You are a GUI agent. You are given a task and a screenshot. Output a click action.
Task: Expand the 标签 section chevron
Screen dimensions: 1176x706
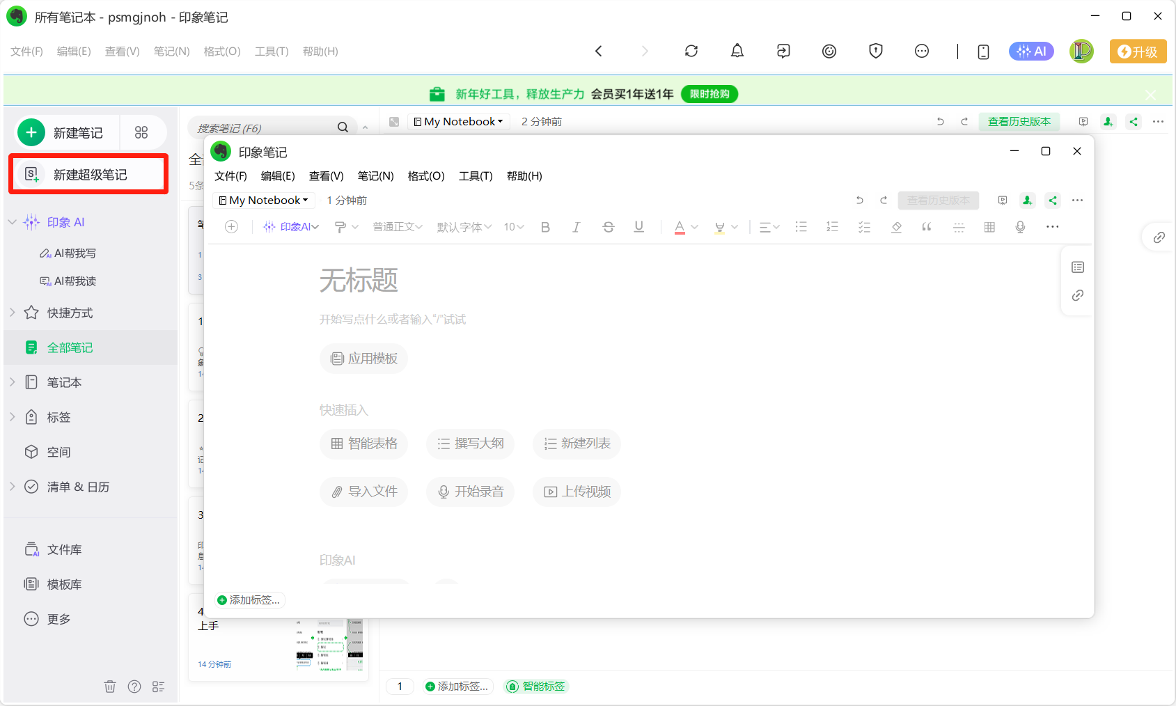coord(13,417)
